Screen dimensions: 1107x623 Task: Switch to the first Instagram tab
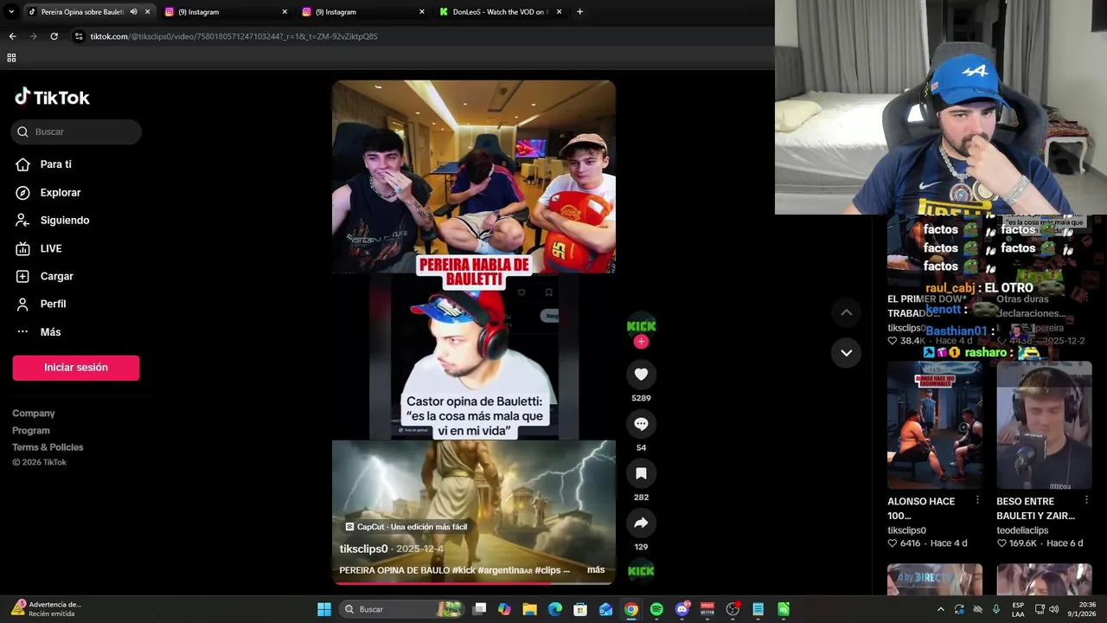click(x=225, y=12)
